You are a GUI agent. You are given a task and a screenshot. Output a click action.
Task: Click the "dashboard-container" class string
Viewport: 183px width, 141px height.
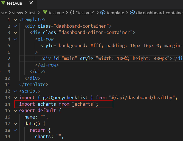[81, 26]
